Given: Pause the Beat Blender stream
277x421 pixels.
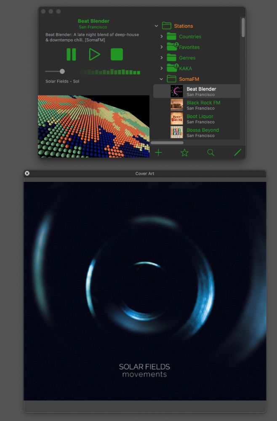Looking at the screenshot, I should pos(71,54).
